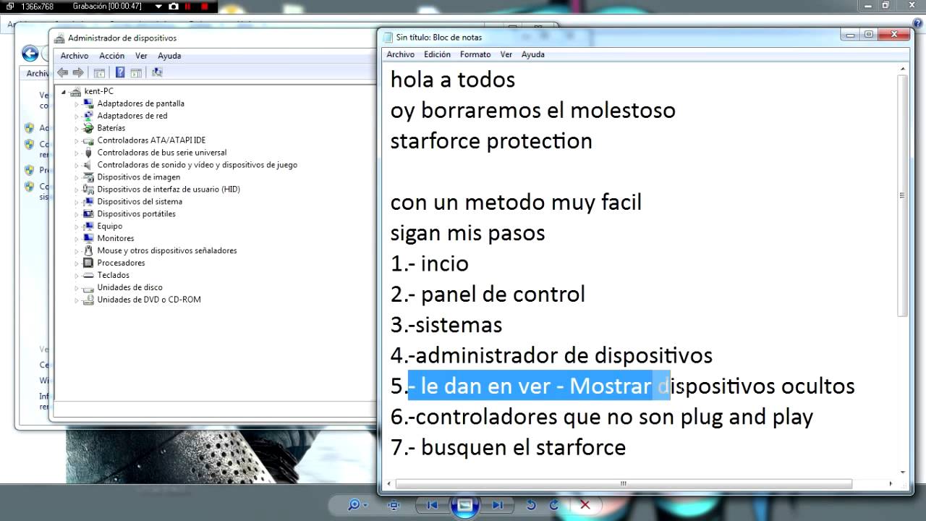Expand Dispositivos de interfaz de usuario (HID)
926x521 pixels.
pyautogui.click(x=76, y=190)
